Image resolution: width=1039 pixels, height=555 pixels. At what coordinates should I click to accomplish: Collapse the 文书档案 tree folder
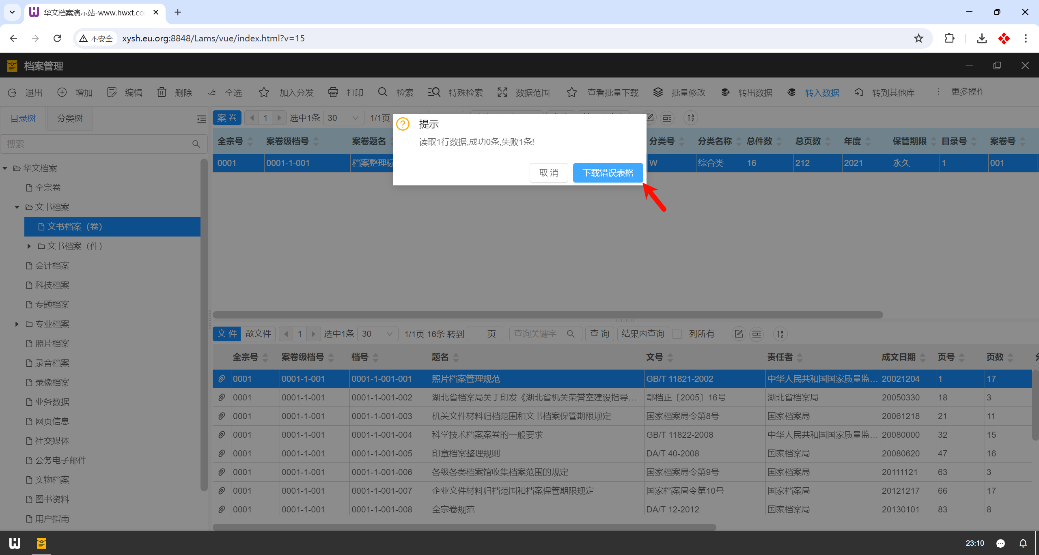point(17,207)
